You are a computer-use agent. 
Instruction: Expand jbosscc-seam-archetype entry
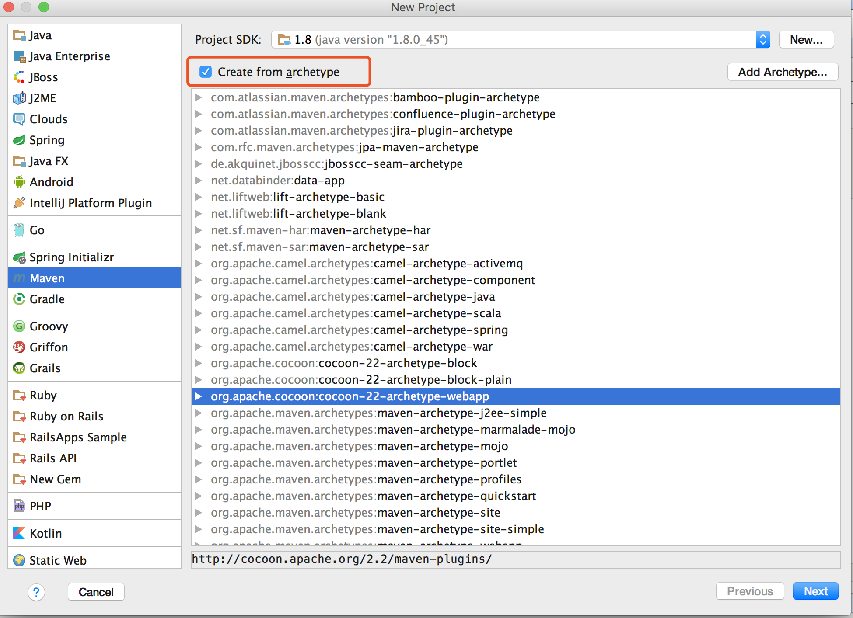click(199, 163)
